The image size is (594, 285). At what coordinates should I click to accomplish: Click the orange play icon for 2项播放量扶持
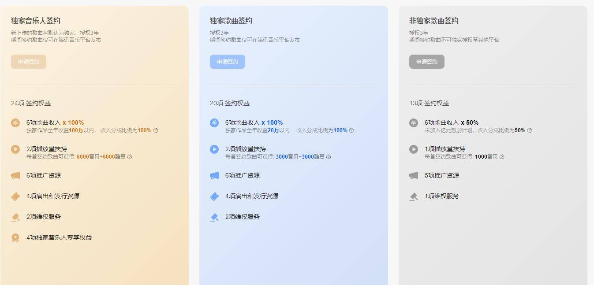15,149
